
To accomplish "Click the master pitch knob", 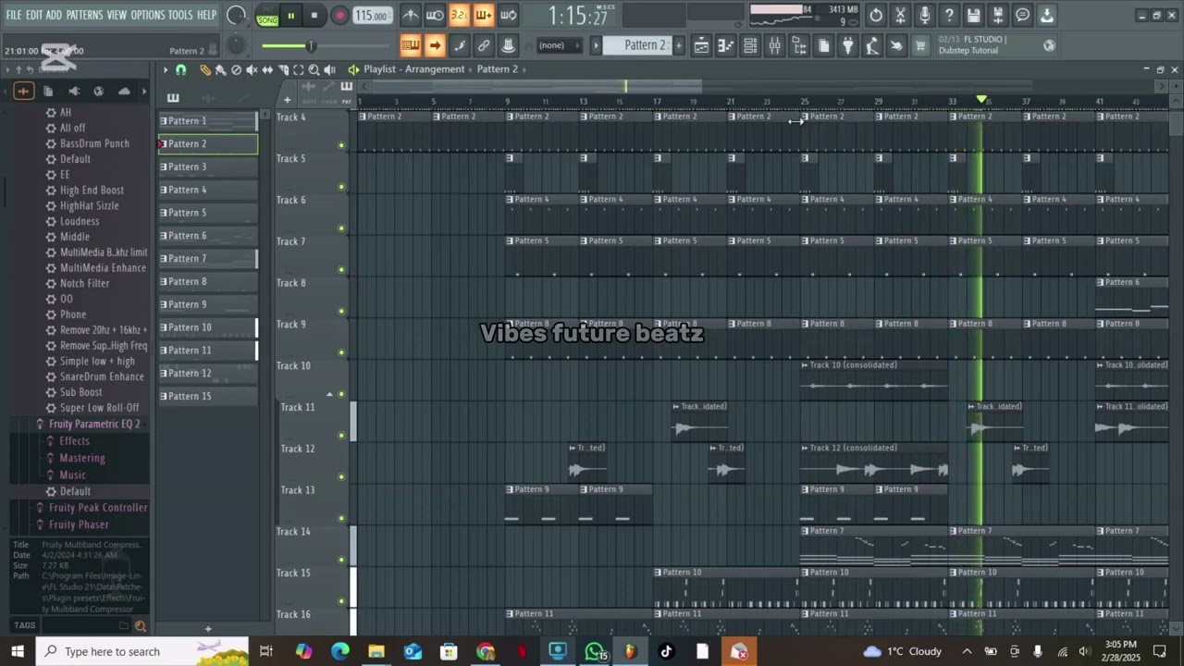I will 236,44.
